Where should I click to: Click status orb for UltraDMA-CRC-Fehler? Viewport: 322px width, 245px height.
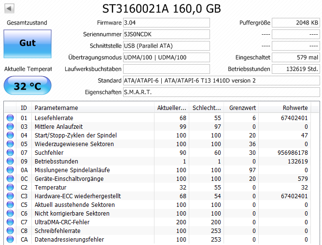point(10,222)
